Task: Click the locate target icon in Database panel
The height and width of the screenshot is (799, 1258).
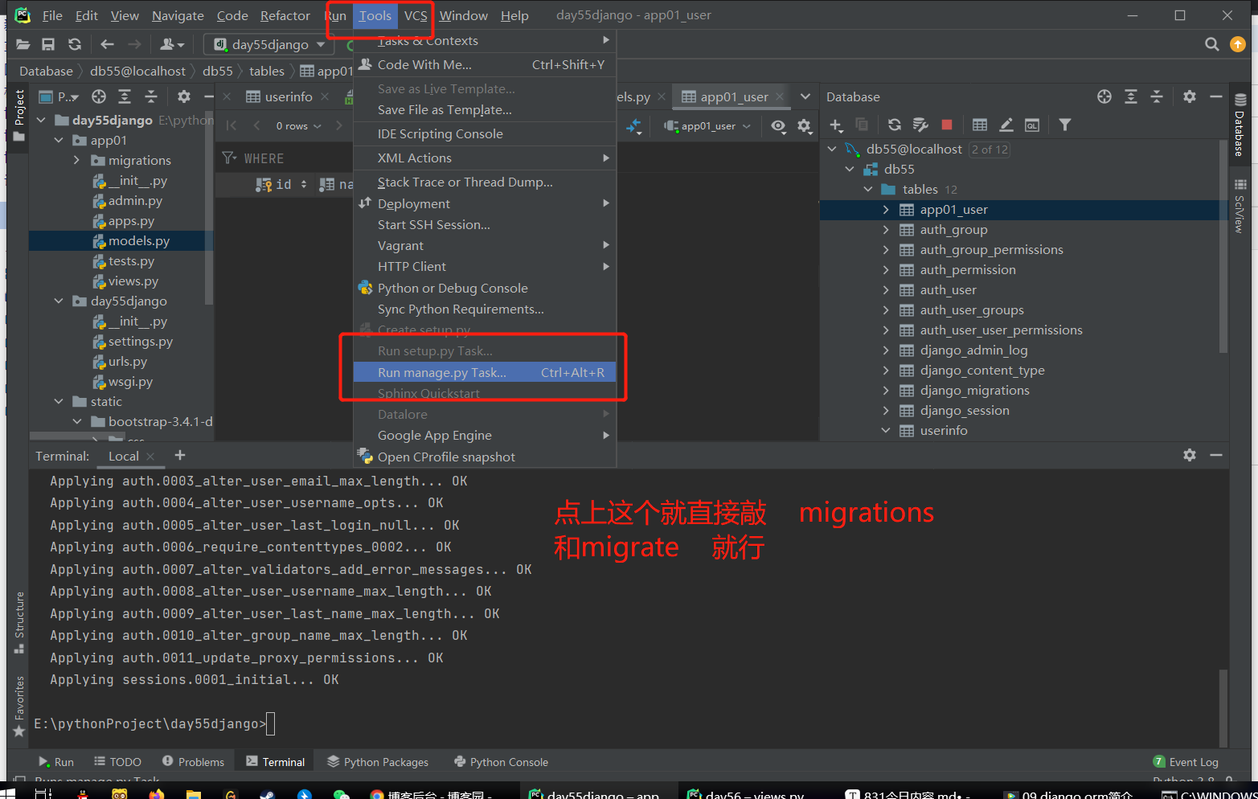Action: tap(1104, 96)
